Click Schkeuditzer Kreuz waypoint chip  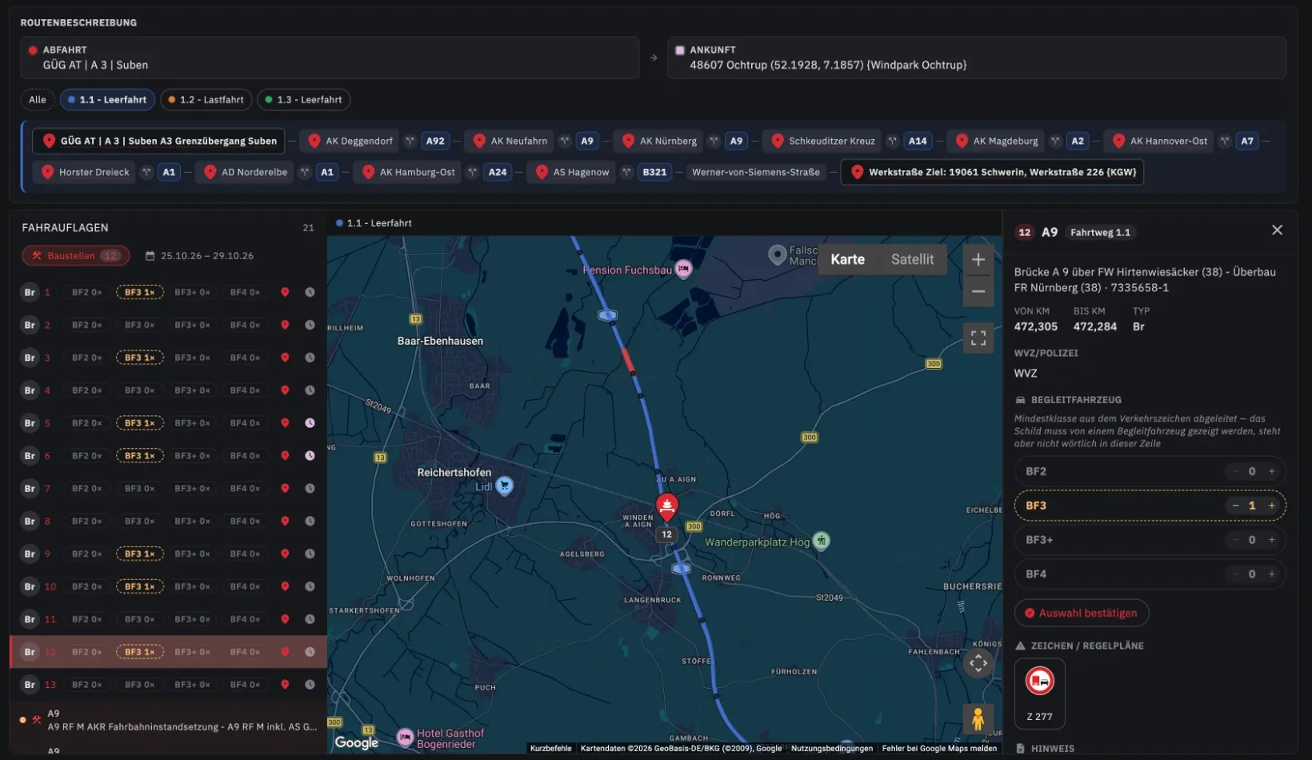[x=823, y=141]
